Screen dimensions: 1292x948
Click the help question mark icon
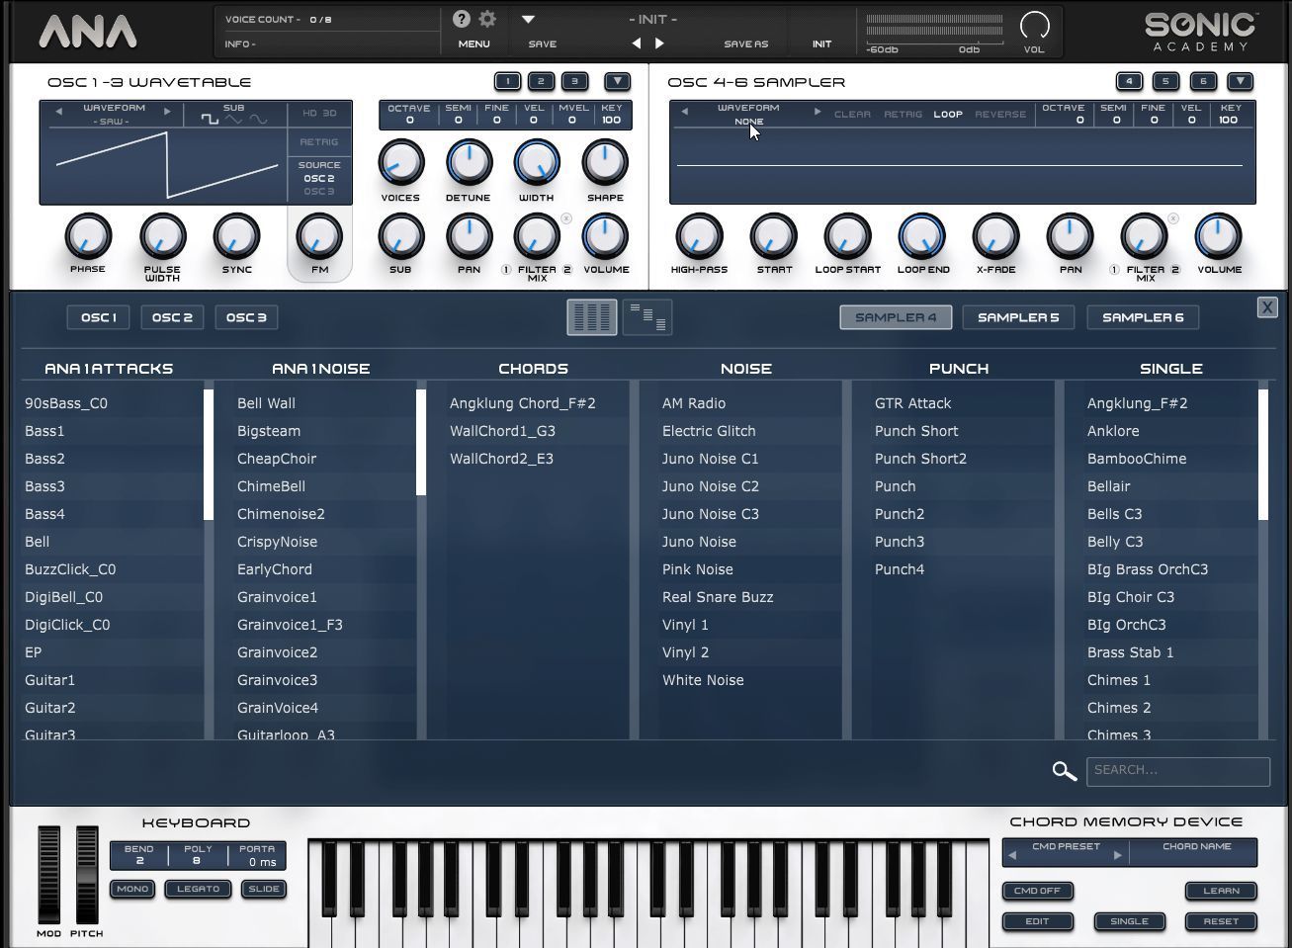461,19
